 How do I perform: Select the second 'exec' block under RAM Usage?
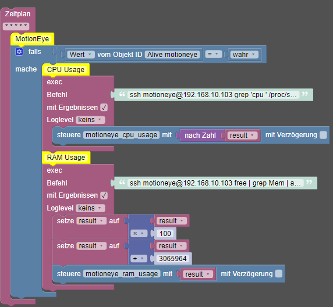coord(55,170)
